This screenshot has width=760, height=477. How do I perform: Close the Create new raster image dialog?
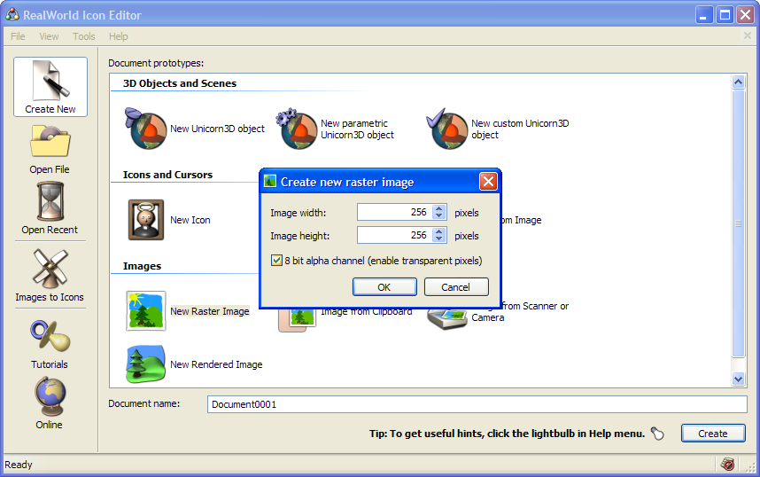[x=488, y=182]
